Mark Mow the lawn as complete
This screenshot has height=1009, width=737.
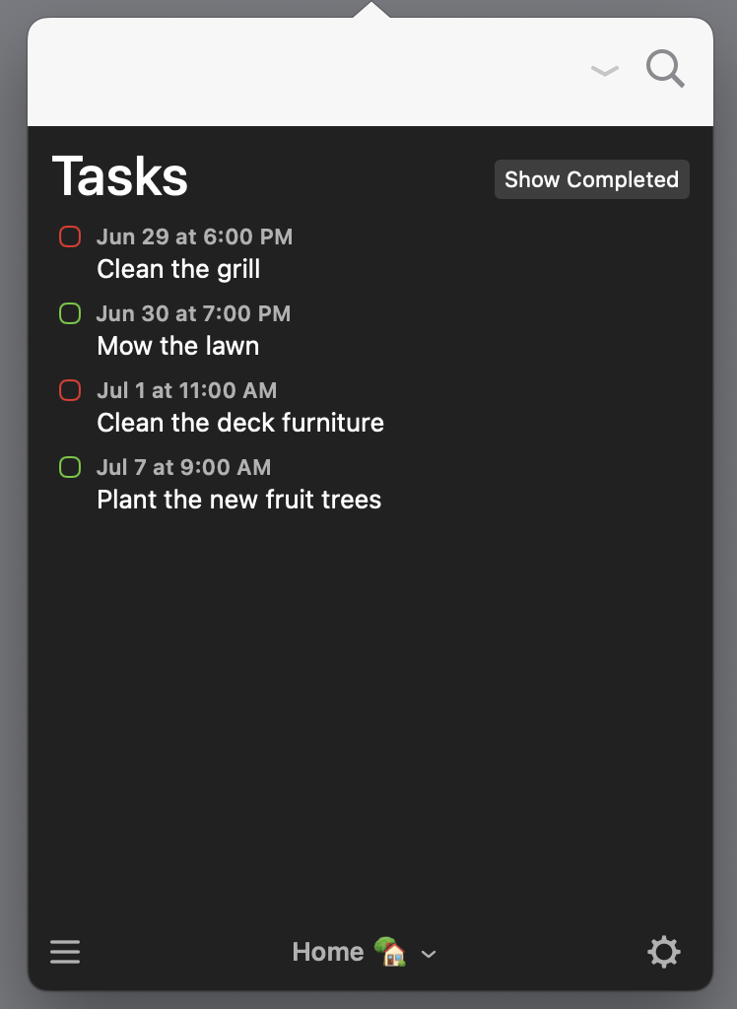pyautogui.click(x=70, y=313)
